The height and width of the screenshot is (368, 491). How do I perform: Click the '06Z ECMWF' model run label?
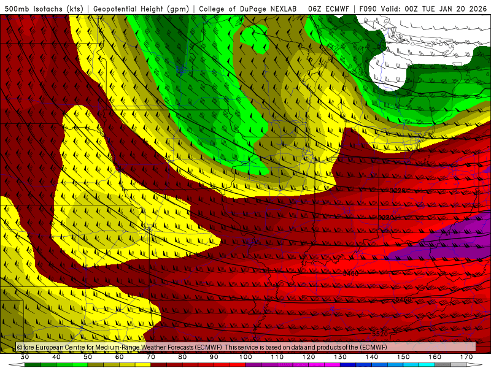click(328, 9)
